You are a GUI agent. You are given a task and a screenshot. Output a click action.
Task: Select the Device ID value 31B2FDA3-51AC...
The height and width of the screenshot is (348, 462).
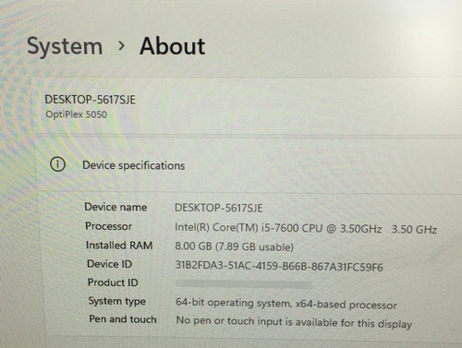279,266
